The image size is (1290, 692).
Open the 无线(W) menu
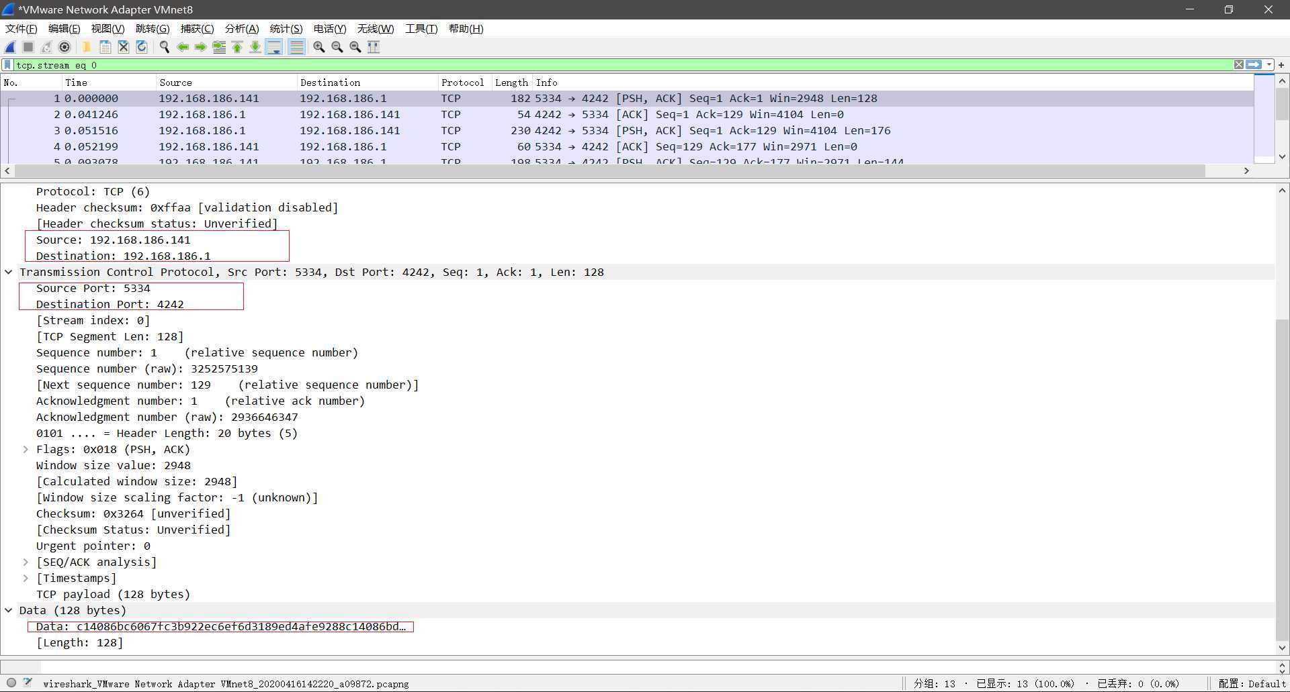point(376,29)
